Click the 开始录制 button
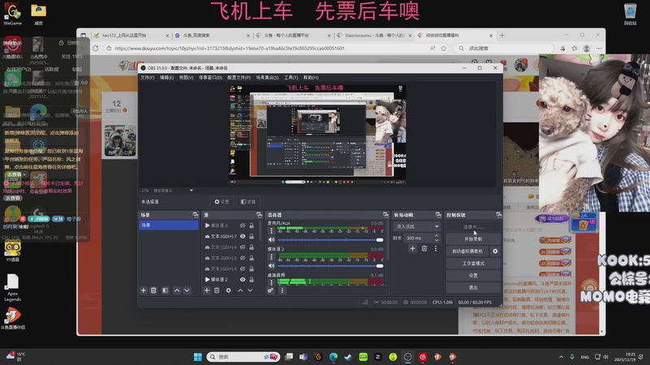Viewport: 650px width, 365px height. (x=474, y=238)
